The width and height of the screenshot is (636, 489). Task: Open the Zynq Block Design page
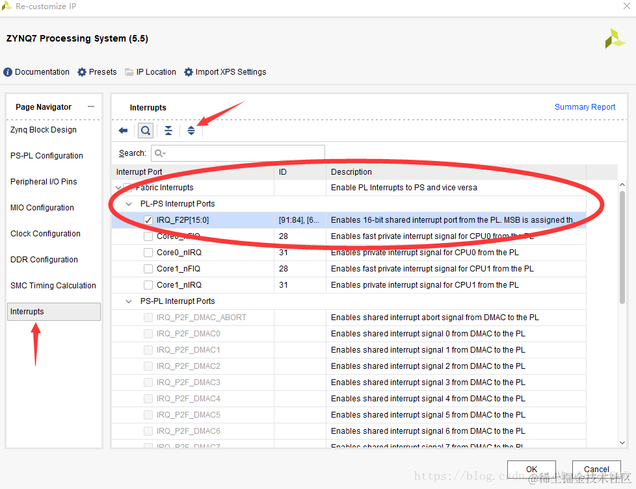tap(44, 130)
